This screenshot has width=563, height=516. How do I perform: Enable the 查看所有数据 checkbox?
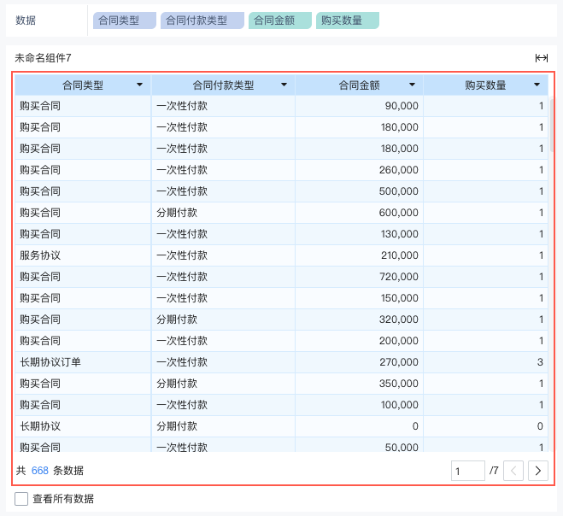tap(21, 499)
